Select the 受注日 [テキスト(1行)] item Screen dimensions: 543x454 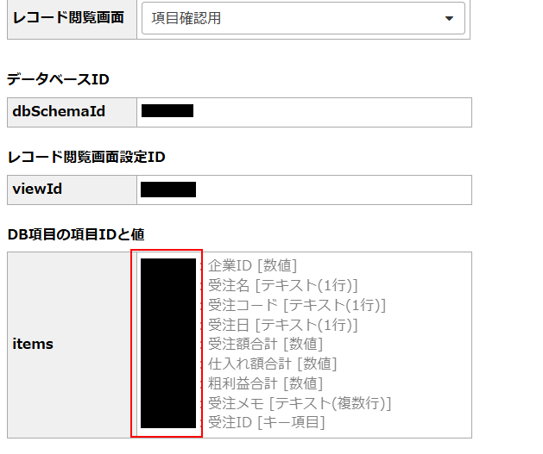(282, 325)
